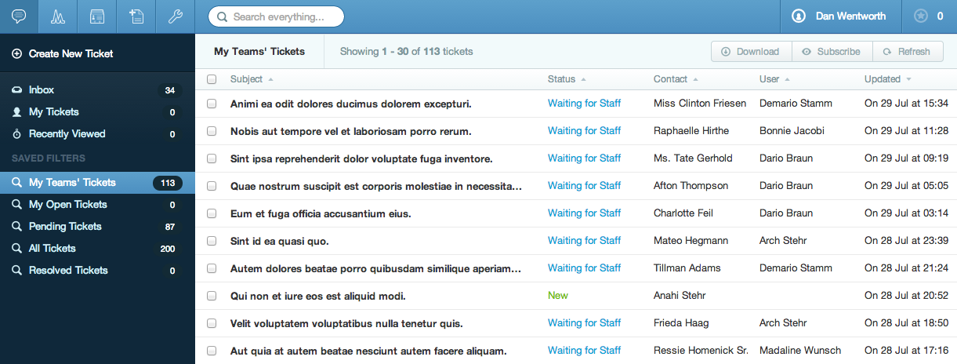The image size is (957, 364).
Task: Open the wrench settings icon
Action: pyautogui.click(x=176, y=16)
